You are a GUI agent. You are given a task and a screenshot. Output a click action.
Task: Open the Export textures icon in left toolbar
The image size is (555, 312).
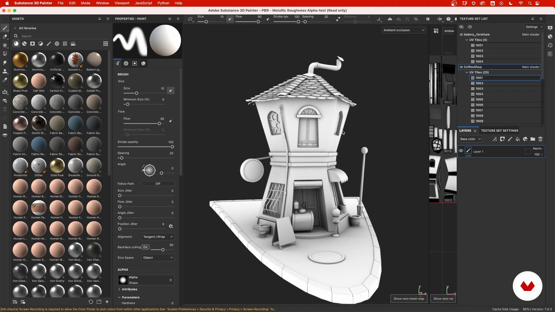click(5, 92)
